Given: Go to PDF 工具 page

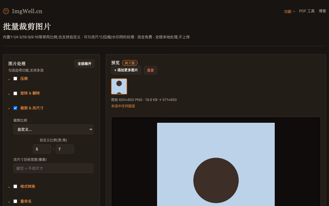Looking at the screenshot, I should (306, 11).
